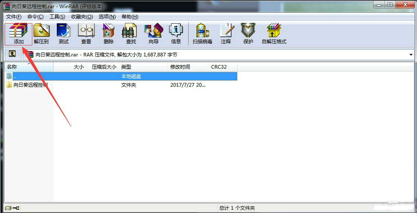Open the 查看 (View) tool
The image size is (417, 213).
pyautogui.click(x=86, y=34)
